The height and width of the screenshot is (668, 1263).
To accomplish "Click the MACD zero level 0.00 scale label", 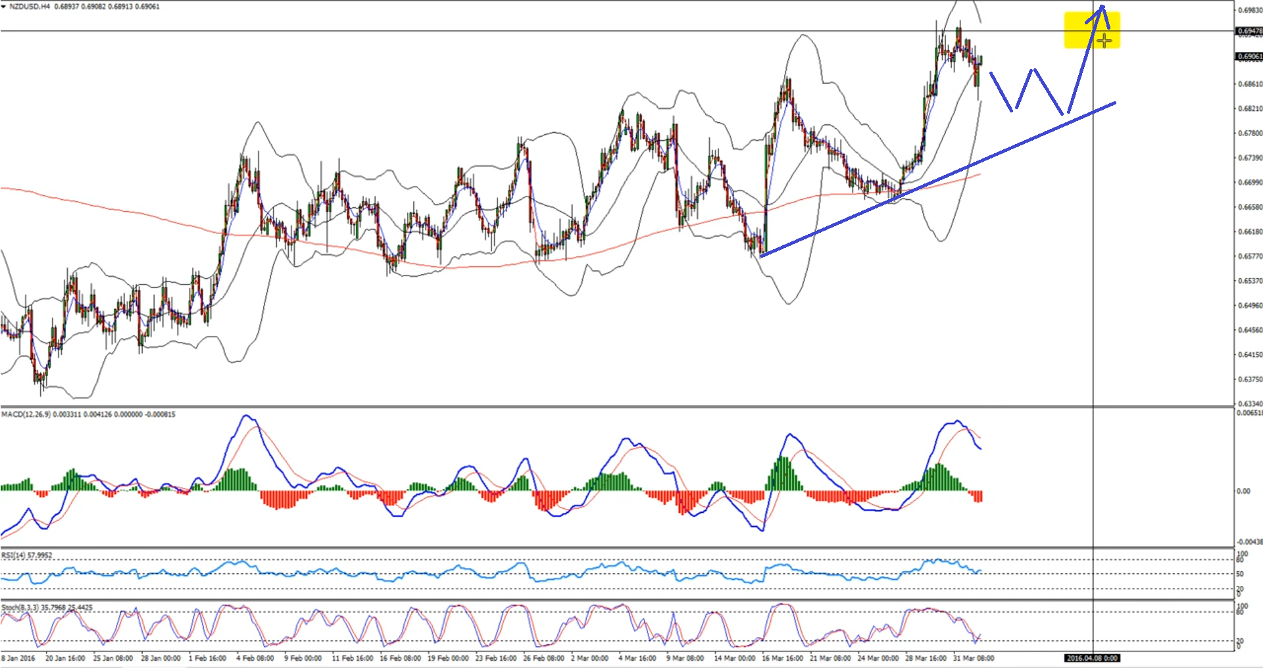I will pos(1243,491).
